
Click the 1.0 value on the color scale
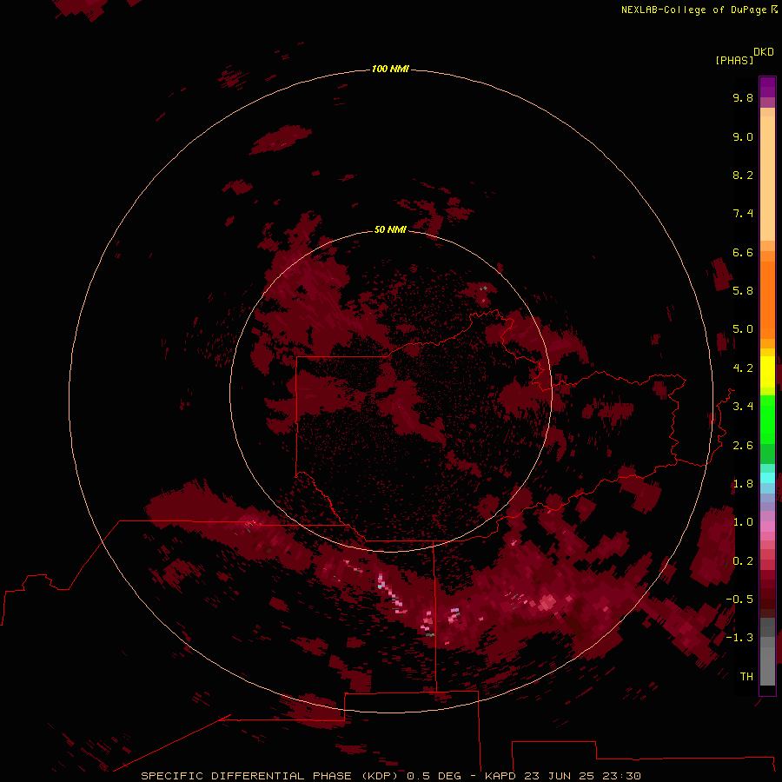point(743,522)
